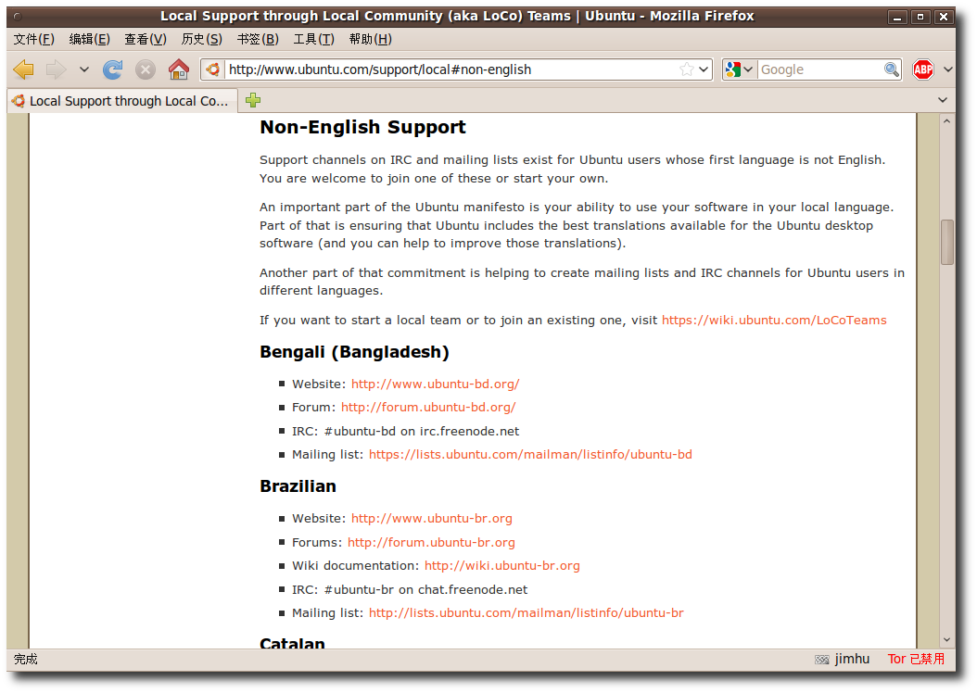Close the Firefox window
Viewport: 977px width, 693px height.
(x=944, y=17)
